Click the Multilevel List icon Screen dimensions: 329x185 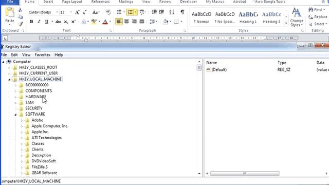pos(141,12)
